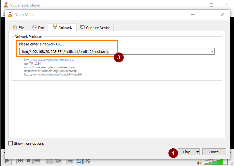Screen dimensions: 234x166
Task: Minimize the VLC media player main window
Action: pos(197,5)
